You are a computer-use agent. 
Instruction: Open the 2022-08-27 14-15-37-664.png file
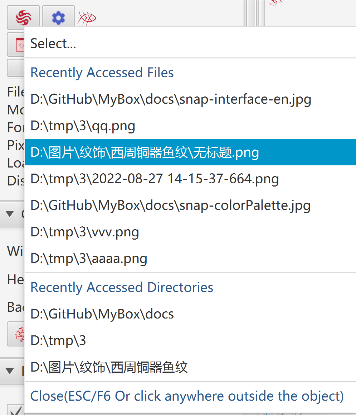(190, 179)
